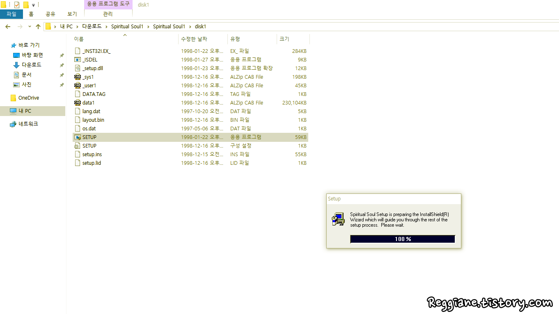The height and width of the screenshot is (314, 559).
Task: Click 다운로드 in the address path
Action: point(92,27)
